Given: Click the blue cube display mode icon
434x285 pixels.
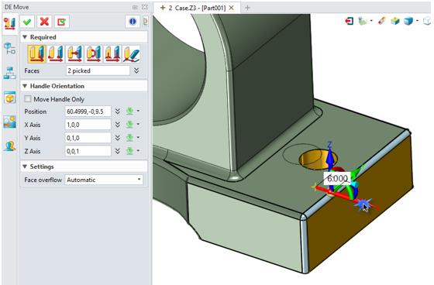Looking at the screenshot, I should [408, 21].
